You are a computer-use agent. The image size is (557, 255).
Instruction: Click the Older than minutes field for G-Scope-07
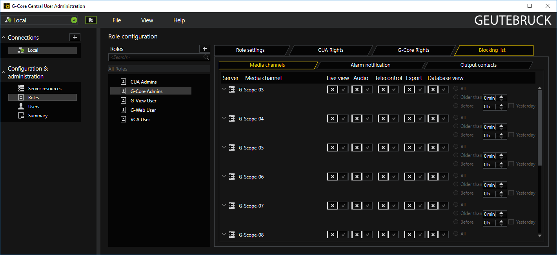[x=490, y=214]
